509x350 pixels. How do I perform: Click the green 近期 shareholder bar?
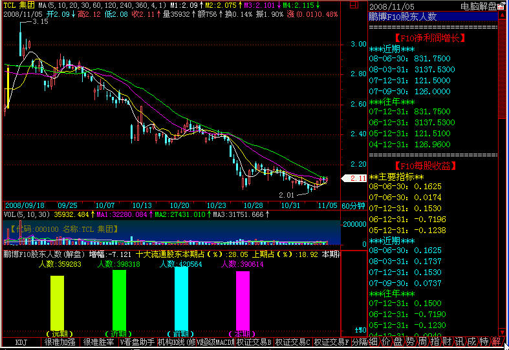[119, 300]
